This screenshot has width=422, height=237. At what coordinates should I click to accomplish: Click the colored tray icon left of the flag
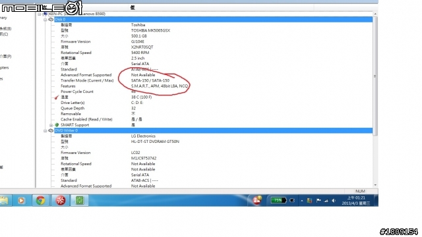click(x=309, y=200)
